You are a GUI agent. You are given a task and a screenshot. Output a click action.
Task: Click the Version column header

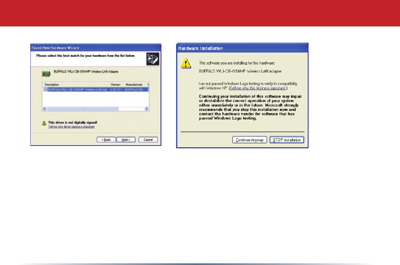pyautogui.click(x=115, y=84)
